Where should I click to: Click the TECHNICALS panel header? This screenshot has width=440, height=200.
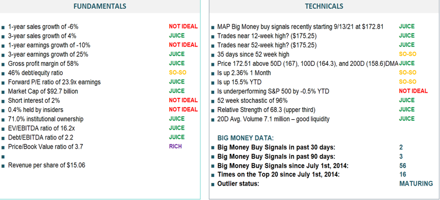click(x=324, y=6)
